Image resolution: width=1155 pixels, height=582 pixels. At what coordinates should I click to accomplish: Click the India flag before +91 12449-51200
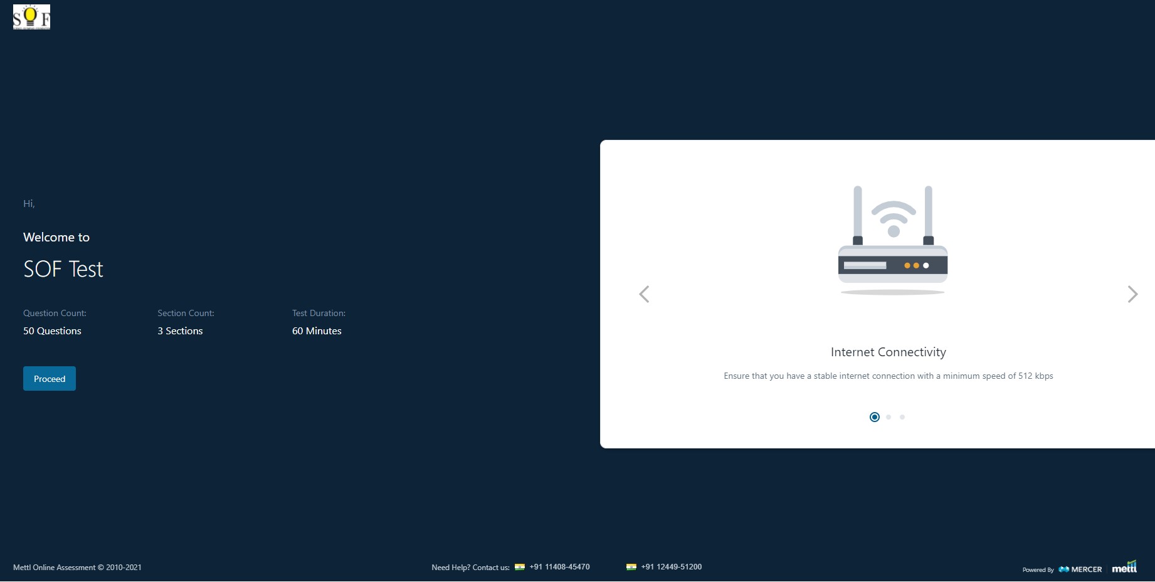pyautogui.click(x=631, y=567)
